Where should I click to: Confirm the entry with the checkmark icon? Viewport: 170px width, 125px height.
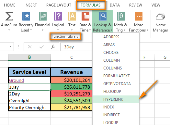pos(41,47)
